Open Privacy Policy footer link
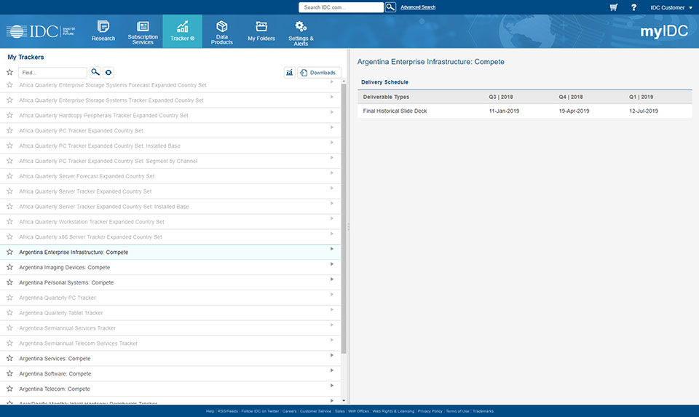 430,411
